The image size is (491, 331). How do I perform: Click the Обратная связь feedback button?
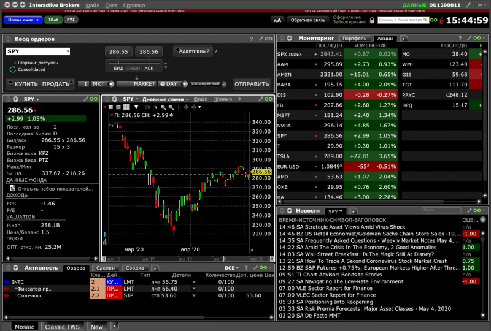(x=308, y=20)
